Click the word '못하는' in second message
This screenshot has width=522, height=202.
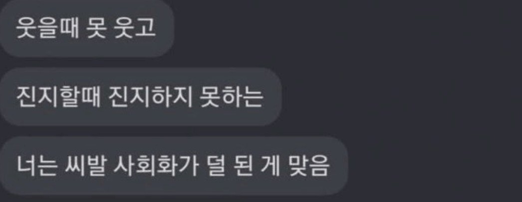232,97
